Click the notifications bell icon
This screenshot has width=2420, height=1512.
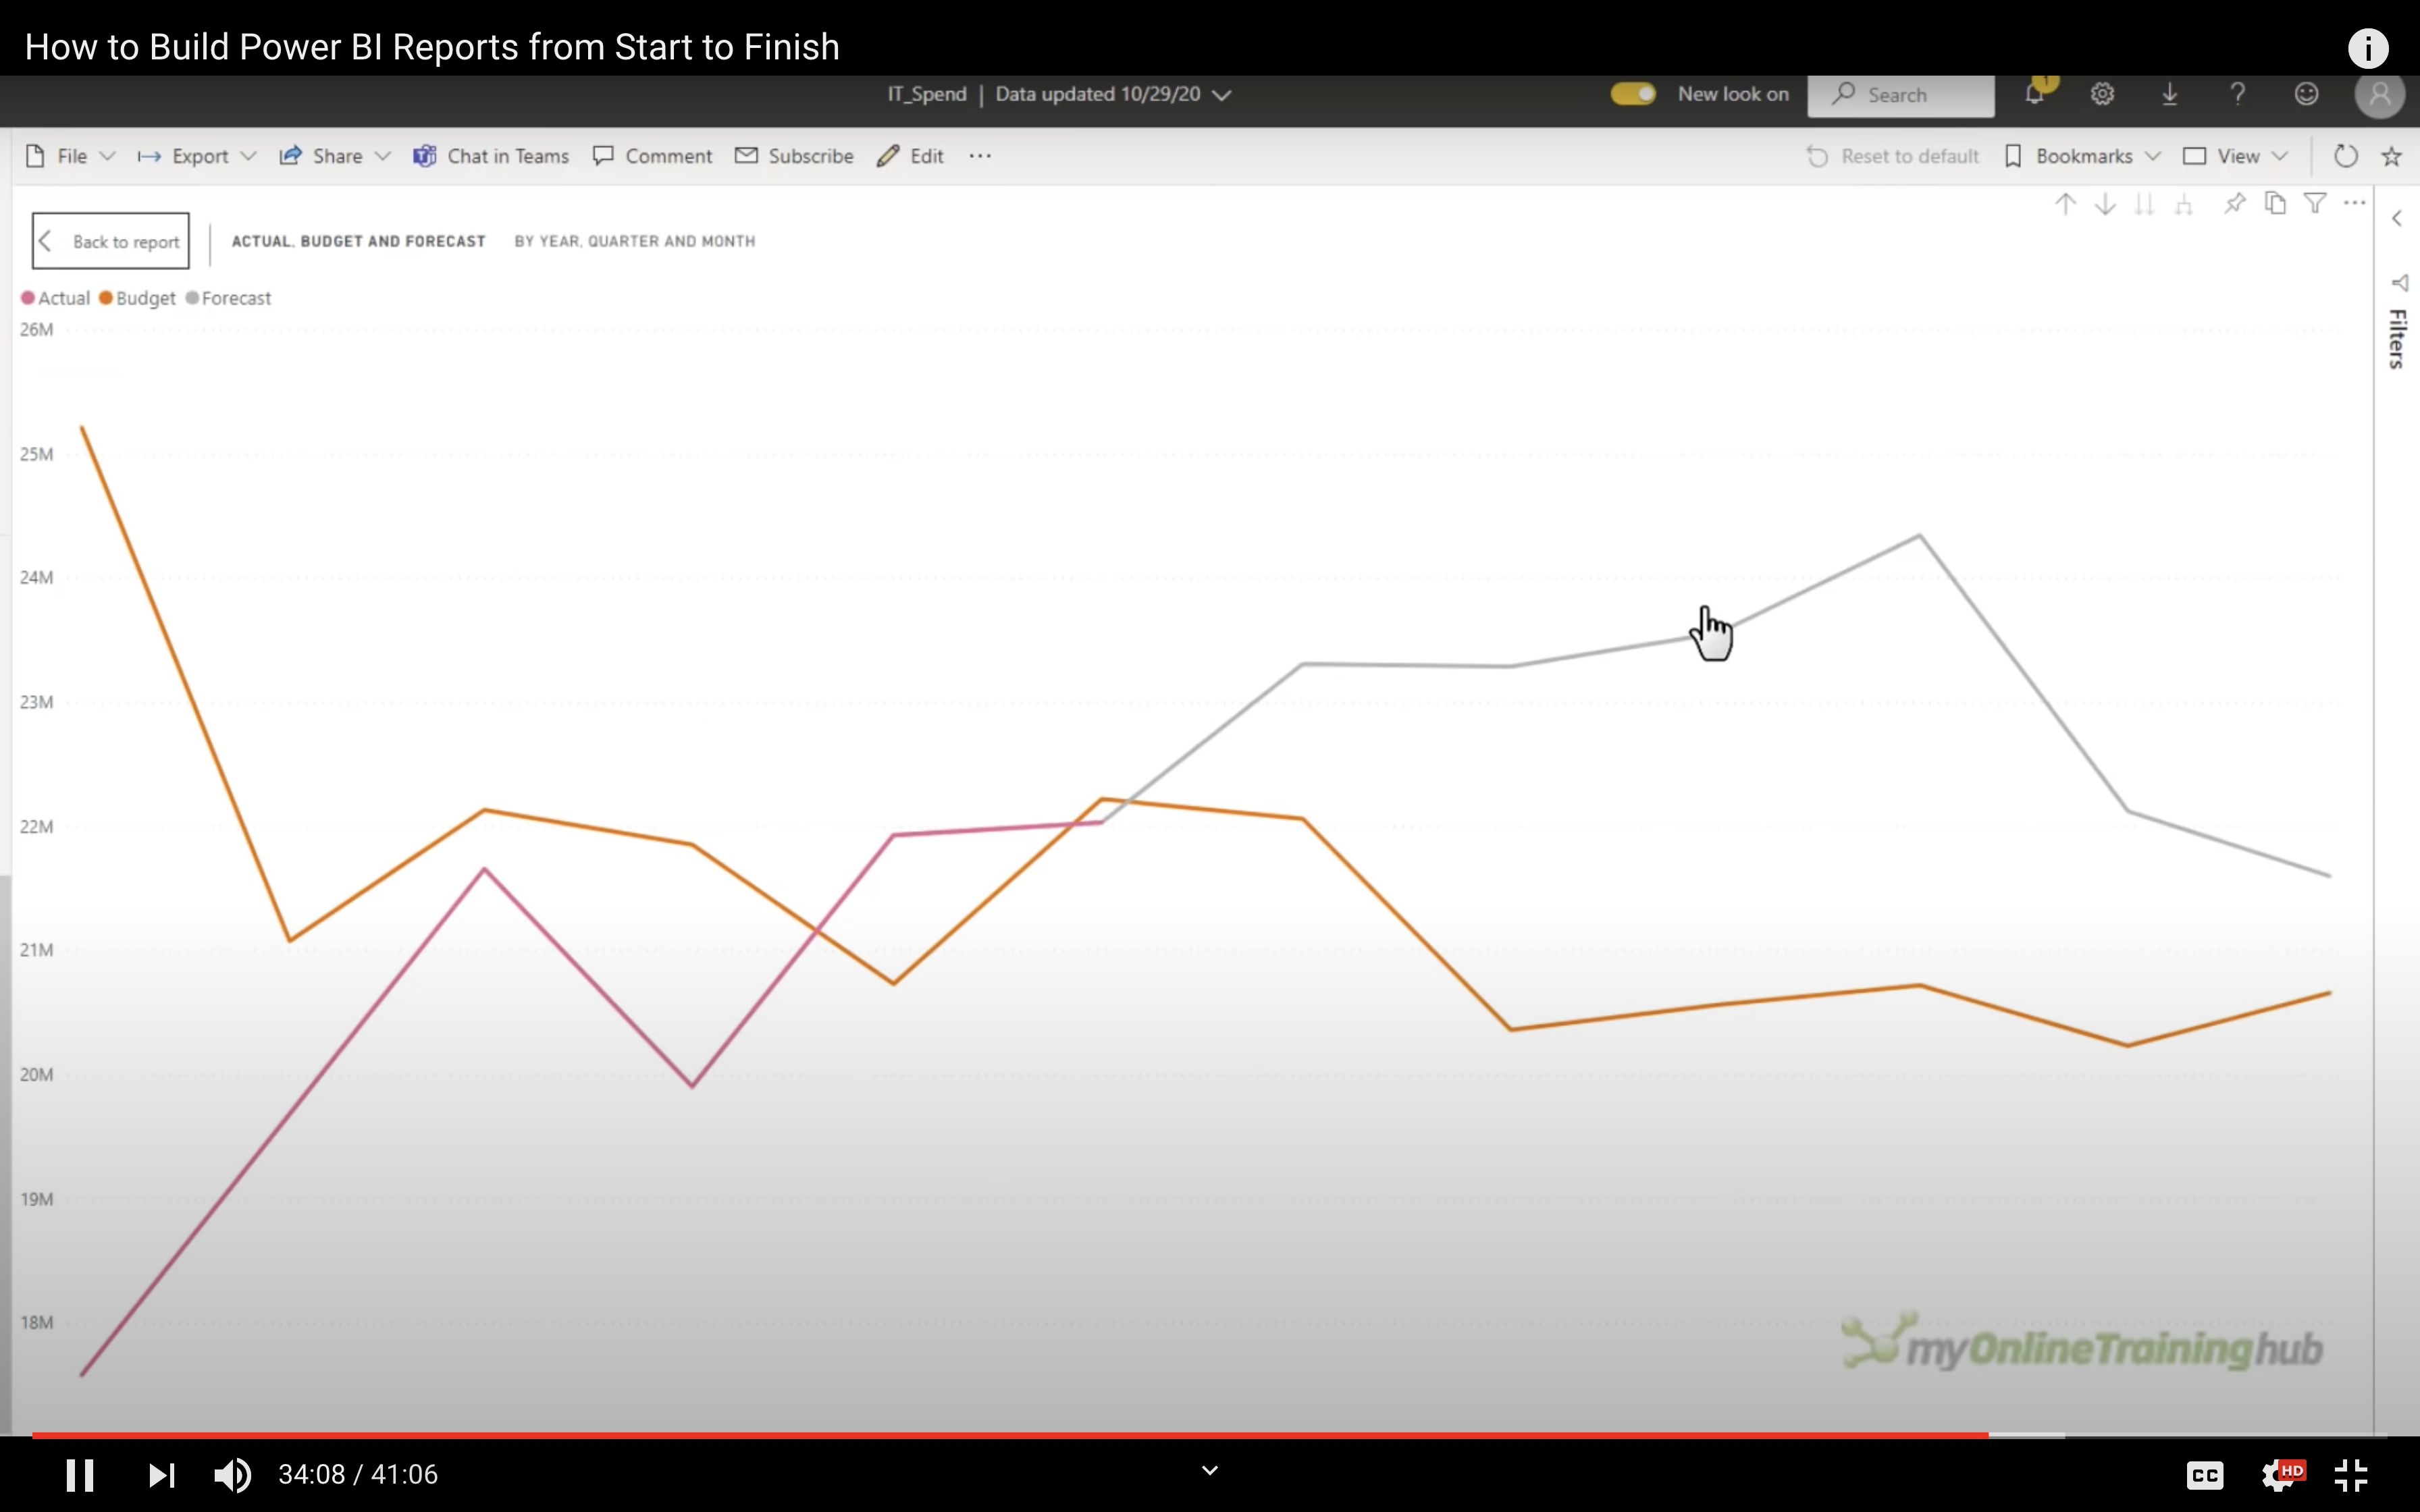click(x=2034, y=94)
